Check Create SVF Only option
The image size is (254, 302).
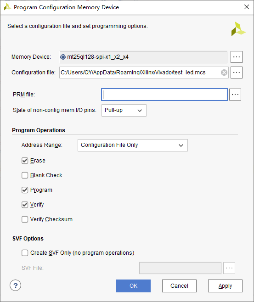(25, 253)
